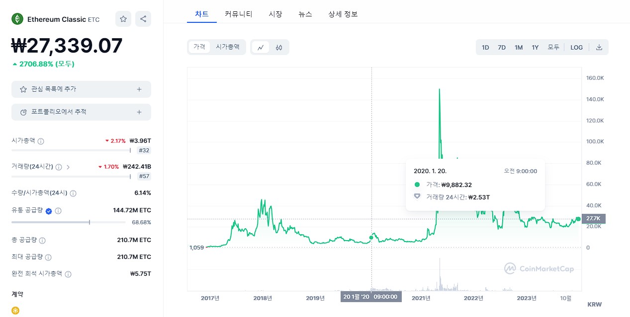Click the KRW currency label
Viewport: 630px width, 317px height.
pos(594,304)
